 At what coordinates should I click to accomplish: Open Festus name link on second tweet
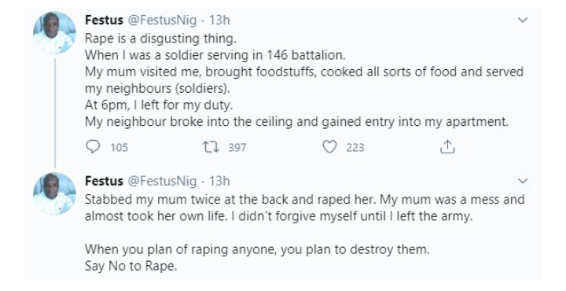tap(104, 181)
